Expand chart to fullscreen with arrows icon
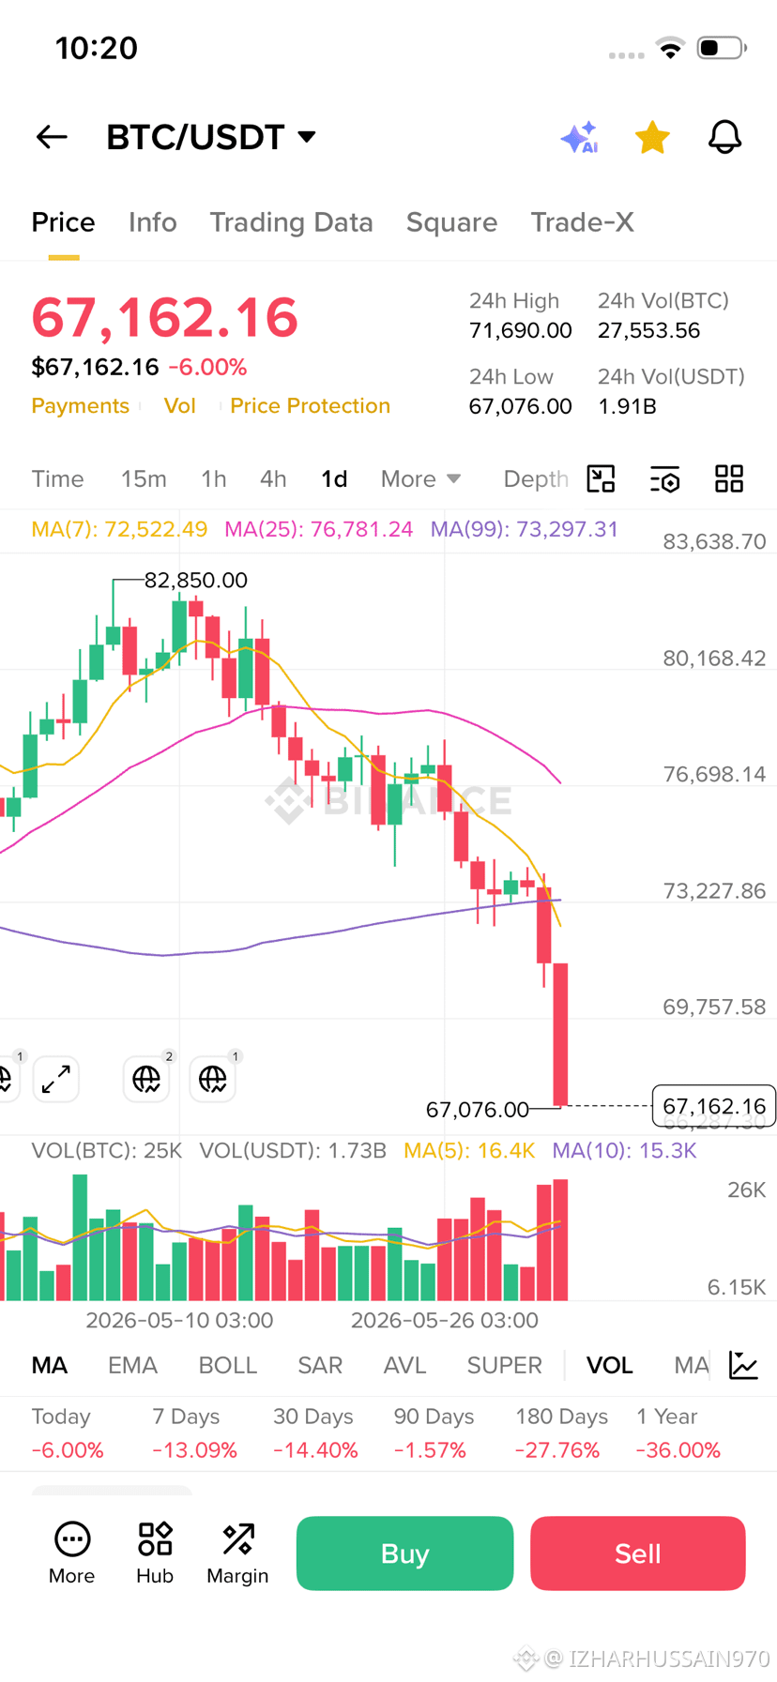 pos(56,1079)
